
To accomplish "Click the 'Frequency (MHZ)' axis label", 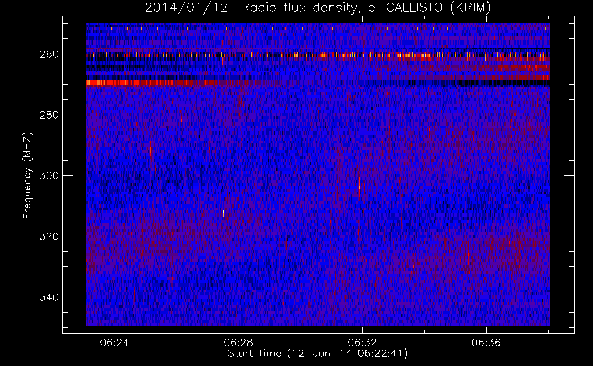I will click(x=27, y=176).
